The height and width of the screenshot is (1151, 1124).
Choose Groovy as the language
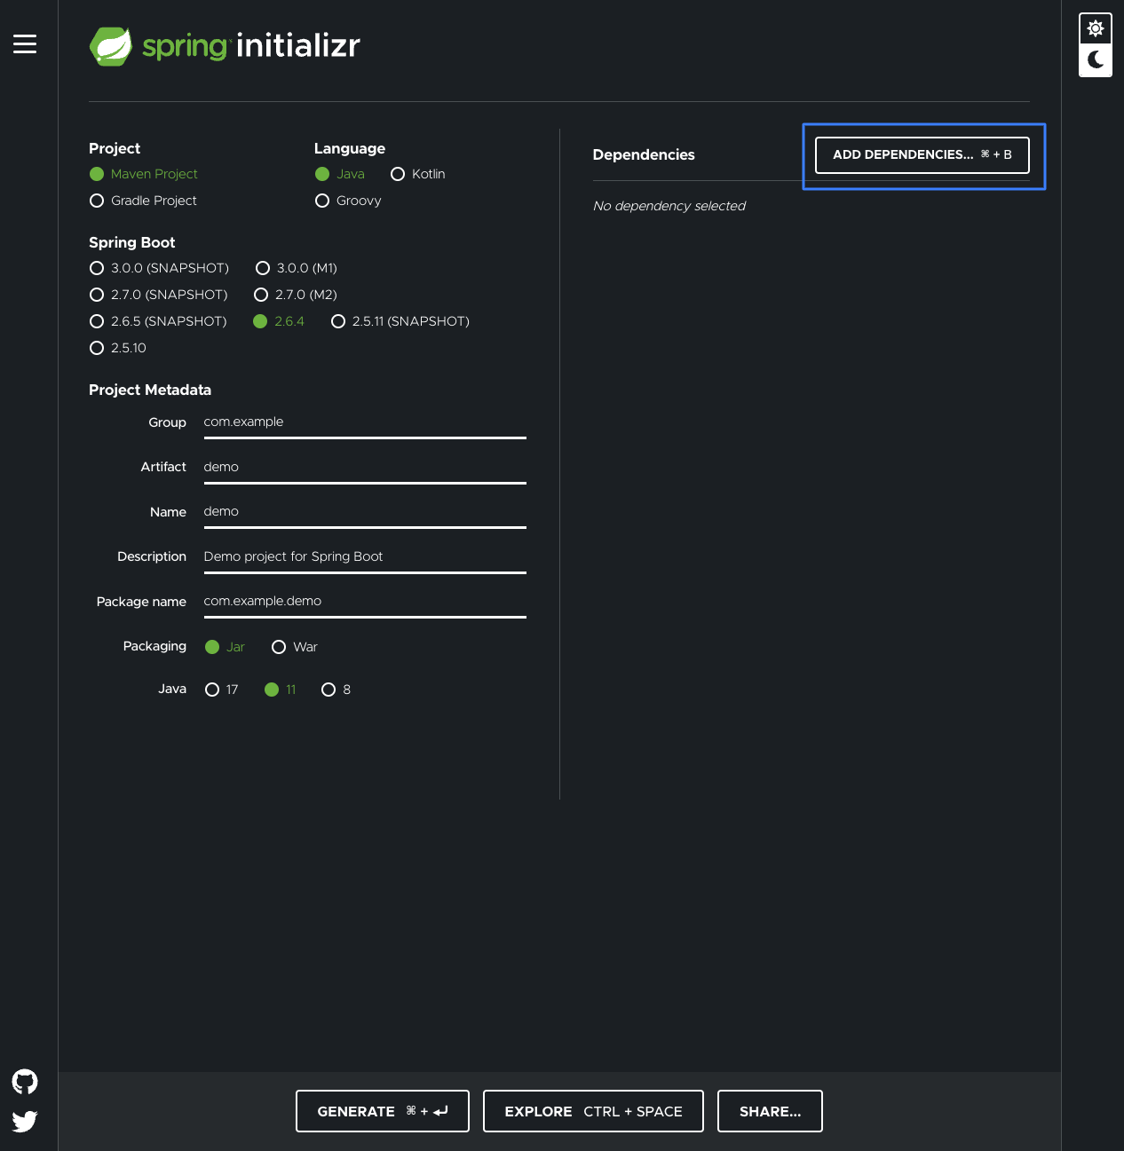[348, 201]
